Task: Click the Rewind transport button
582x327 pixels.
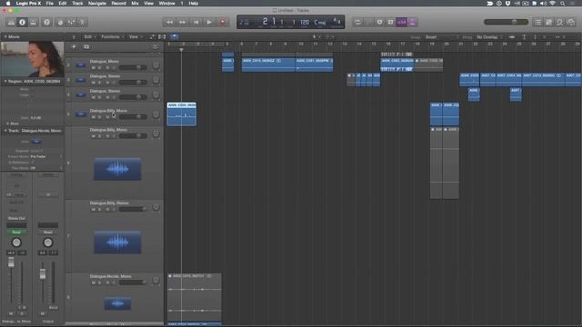Action: point(169,22)
